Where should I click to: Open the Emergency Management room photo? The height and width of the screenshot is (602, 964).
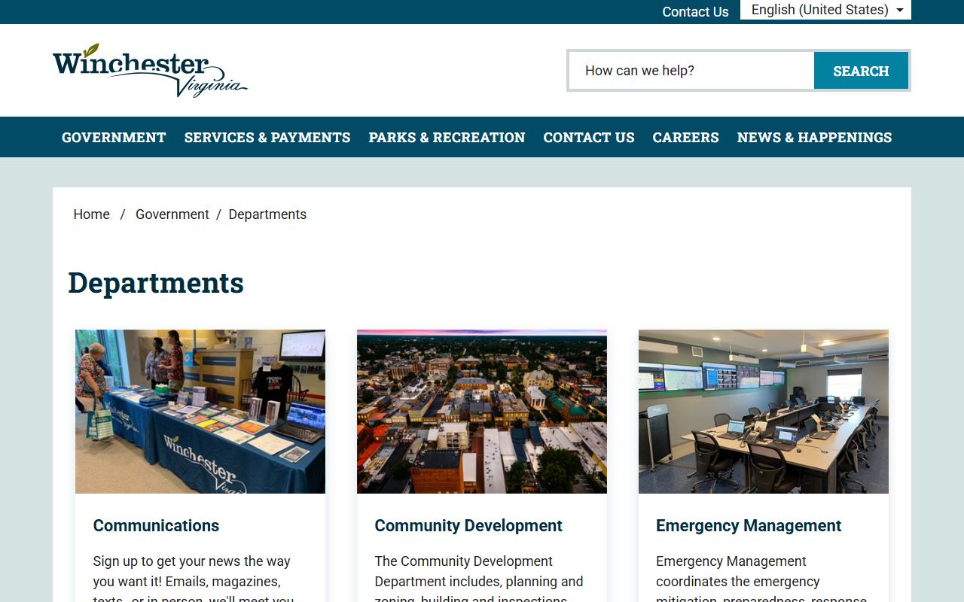coord(764,412)
